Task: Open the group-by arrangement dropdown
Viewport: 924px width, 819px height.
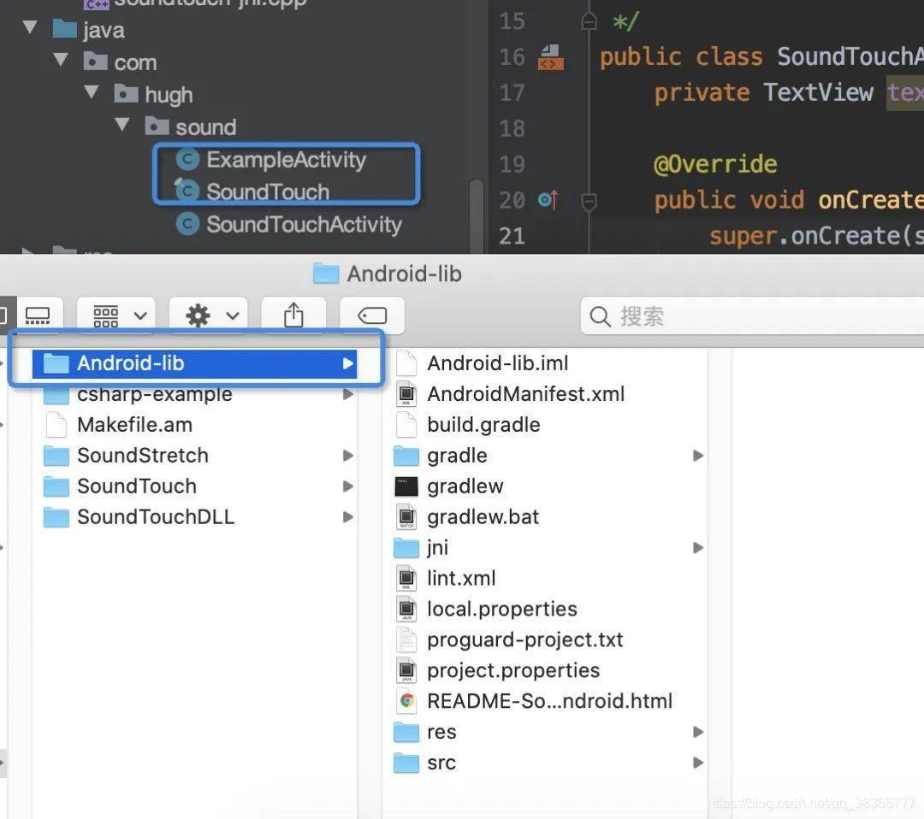Action: click(116, 315)
